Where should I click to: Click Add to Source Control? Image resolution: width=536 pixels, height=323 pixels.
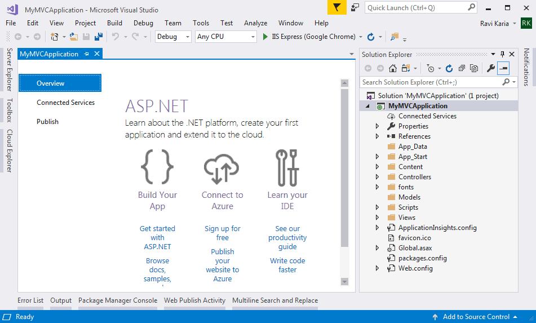476,317
